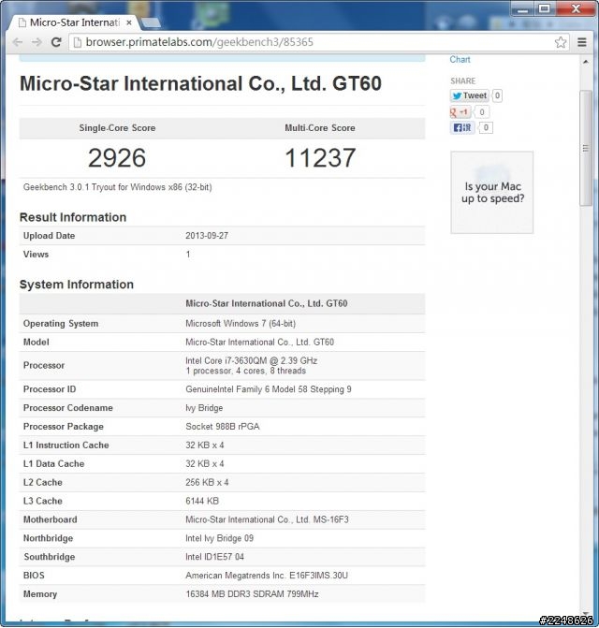The width and height of the screenshot is (599, 628).
Task: Click 'Intel Core i7-3630QM @ 2.39 GHz'
Action: 252,360
